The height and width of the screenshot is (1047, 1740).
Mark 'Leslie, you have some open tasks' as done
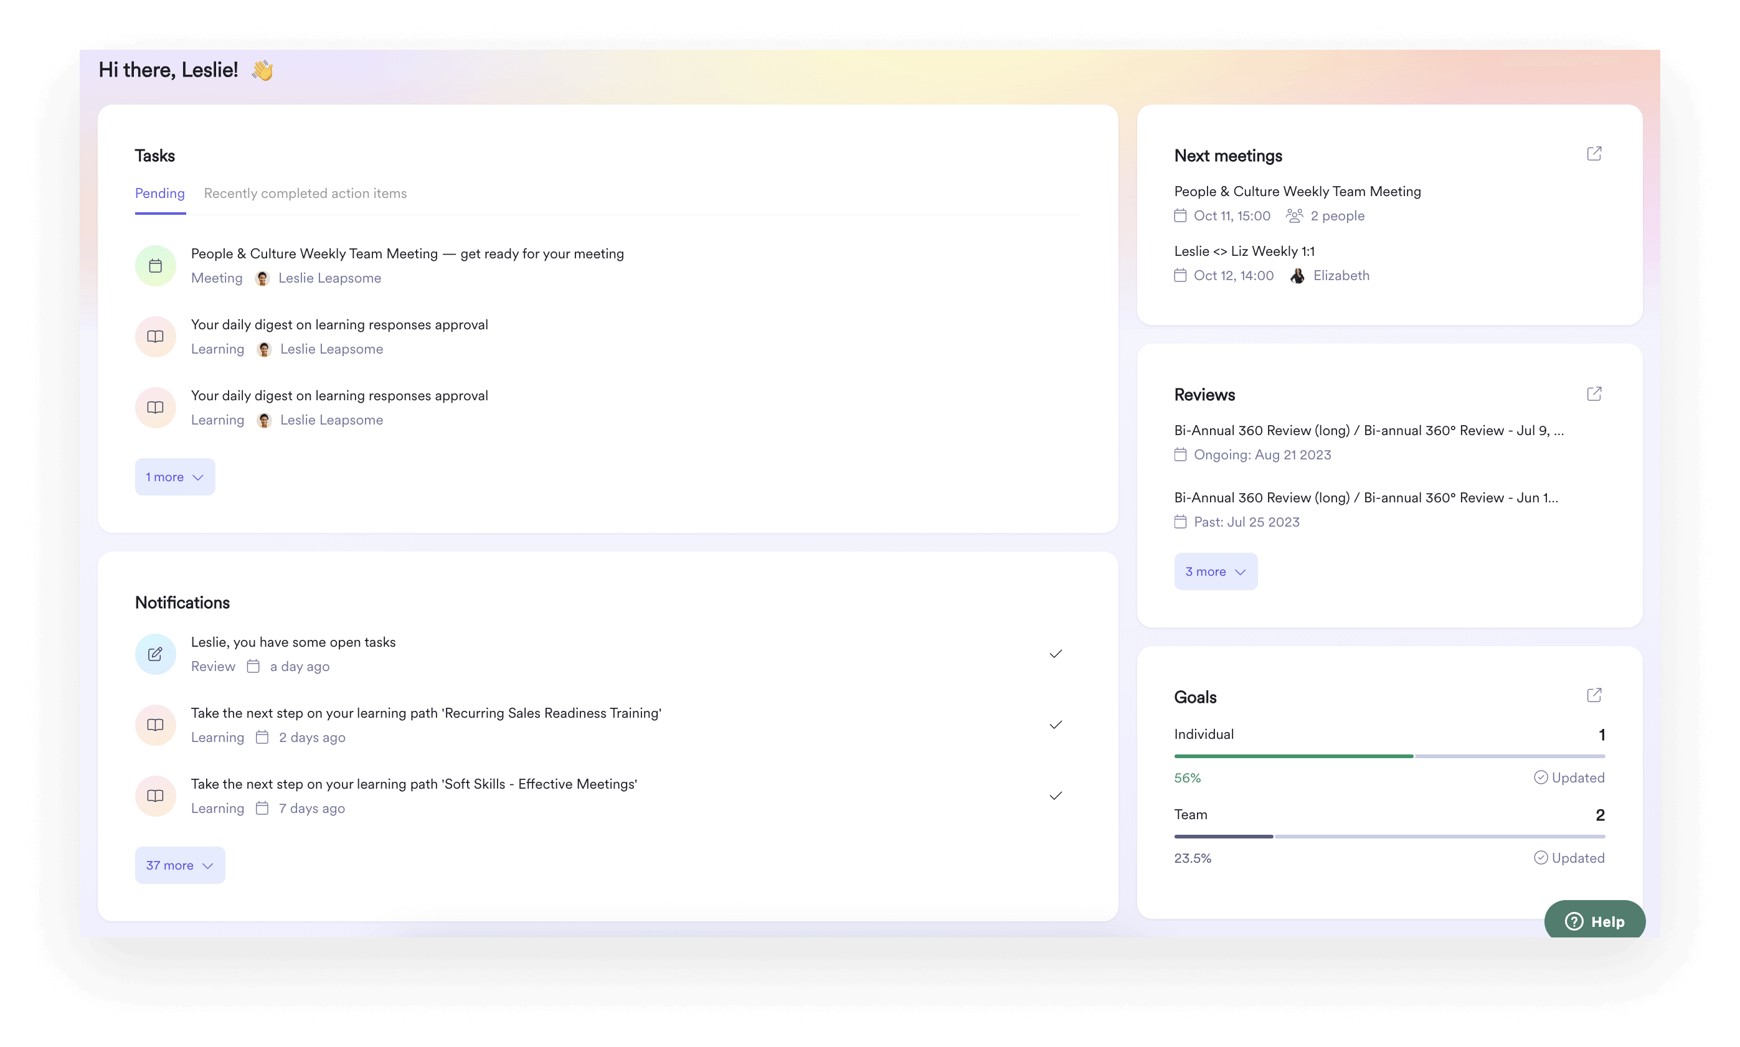(x=1056, y=654)
